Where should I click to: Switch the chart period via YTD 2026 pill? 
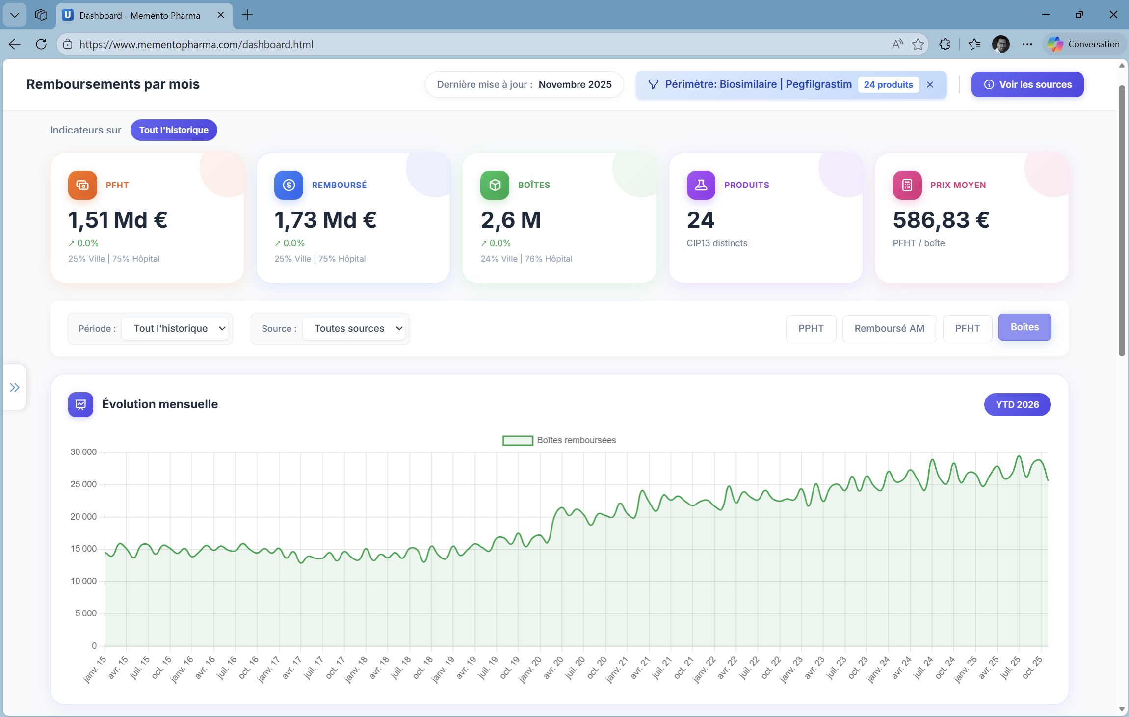[x=1017, y=404]
